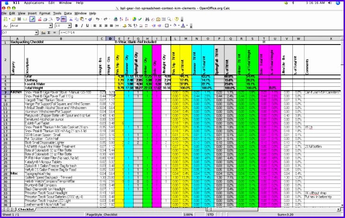Toggle Justified alignment
The width and height of the screenshot is (345, 218).
(111, 26)
